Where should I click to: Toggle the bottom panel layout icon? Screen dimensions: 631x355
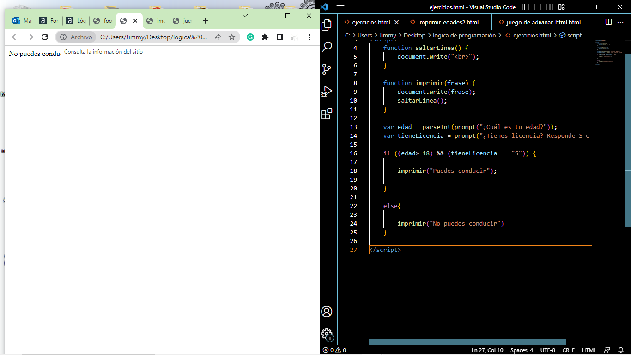click(x=537, y=7)
